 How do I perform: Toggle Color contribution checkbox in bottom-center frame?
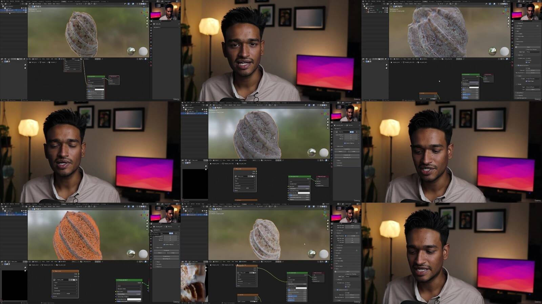click(x=346, y=287)
